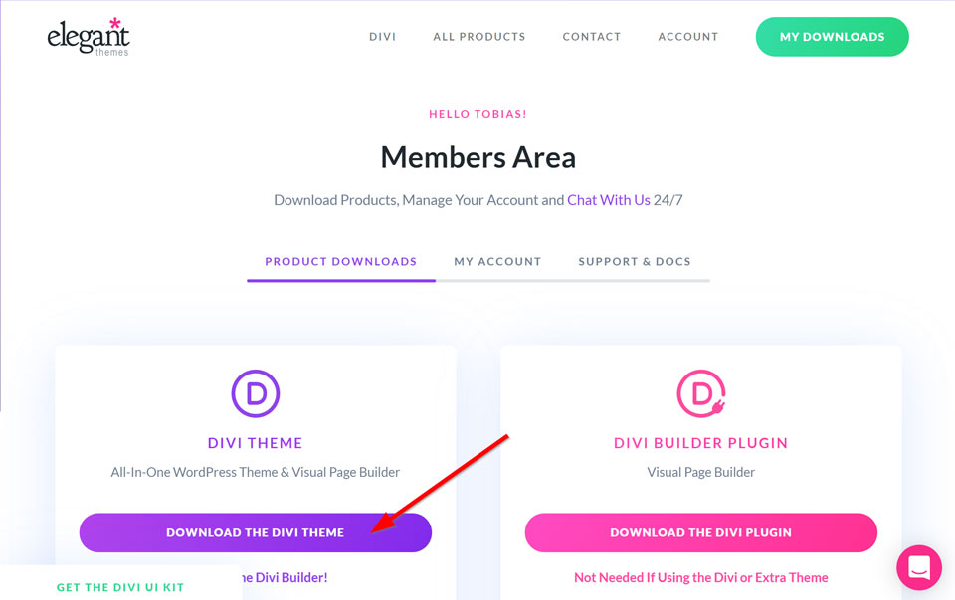
Task: Click Not Needed If Using Divi link
Action: (701, 577)
